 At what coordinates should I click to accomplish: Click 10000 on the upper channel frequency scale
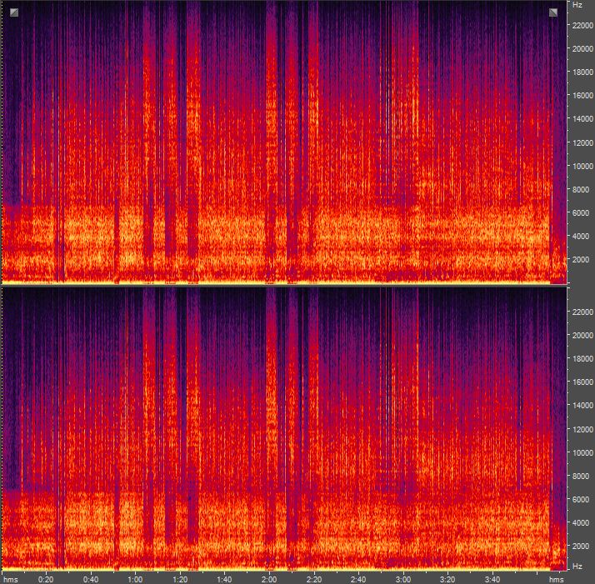tap(582, 166)
